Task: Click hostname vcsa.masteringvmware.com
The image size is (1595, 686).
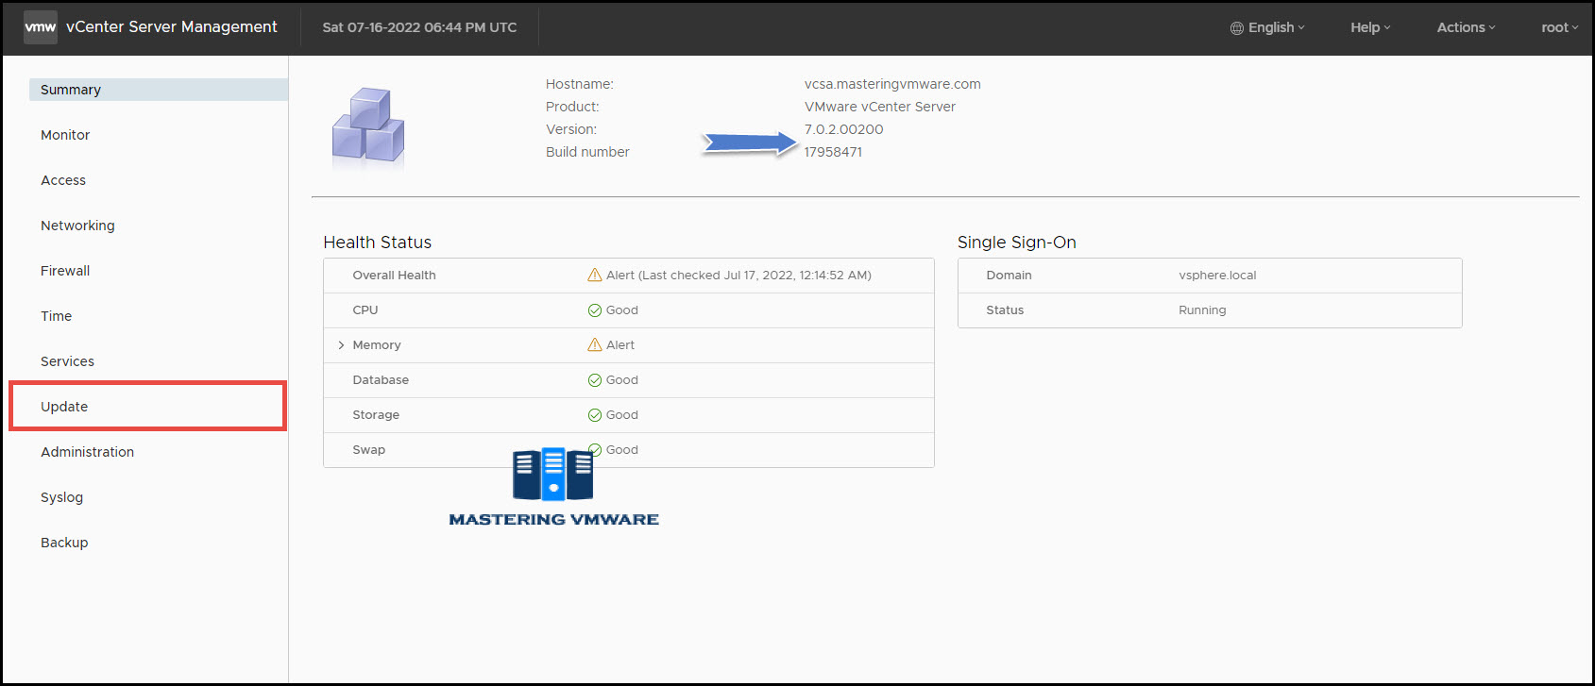Action: (892, 84)
